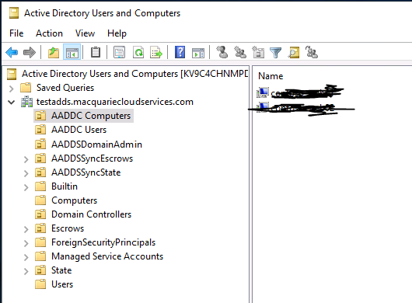
Task: Go up one level with folder-arrow icon
Action: [54, 52]
